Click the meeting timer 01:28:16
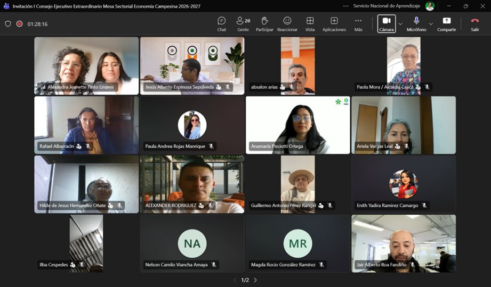491x287 pixels. [37, 24]
